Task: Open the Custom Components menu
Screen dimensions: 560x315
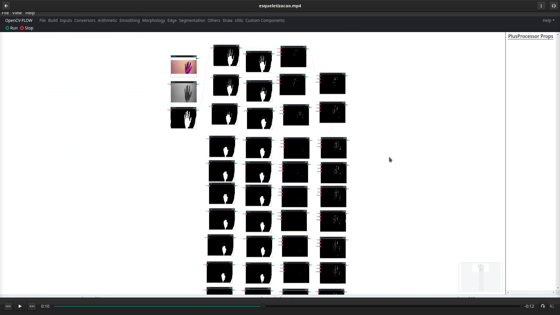Action: 265,20
